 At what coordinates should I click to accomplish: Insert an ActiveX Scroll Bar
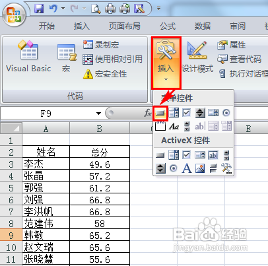pos(226,155)
